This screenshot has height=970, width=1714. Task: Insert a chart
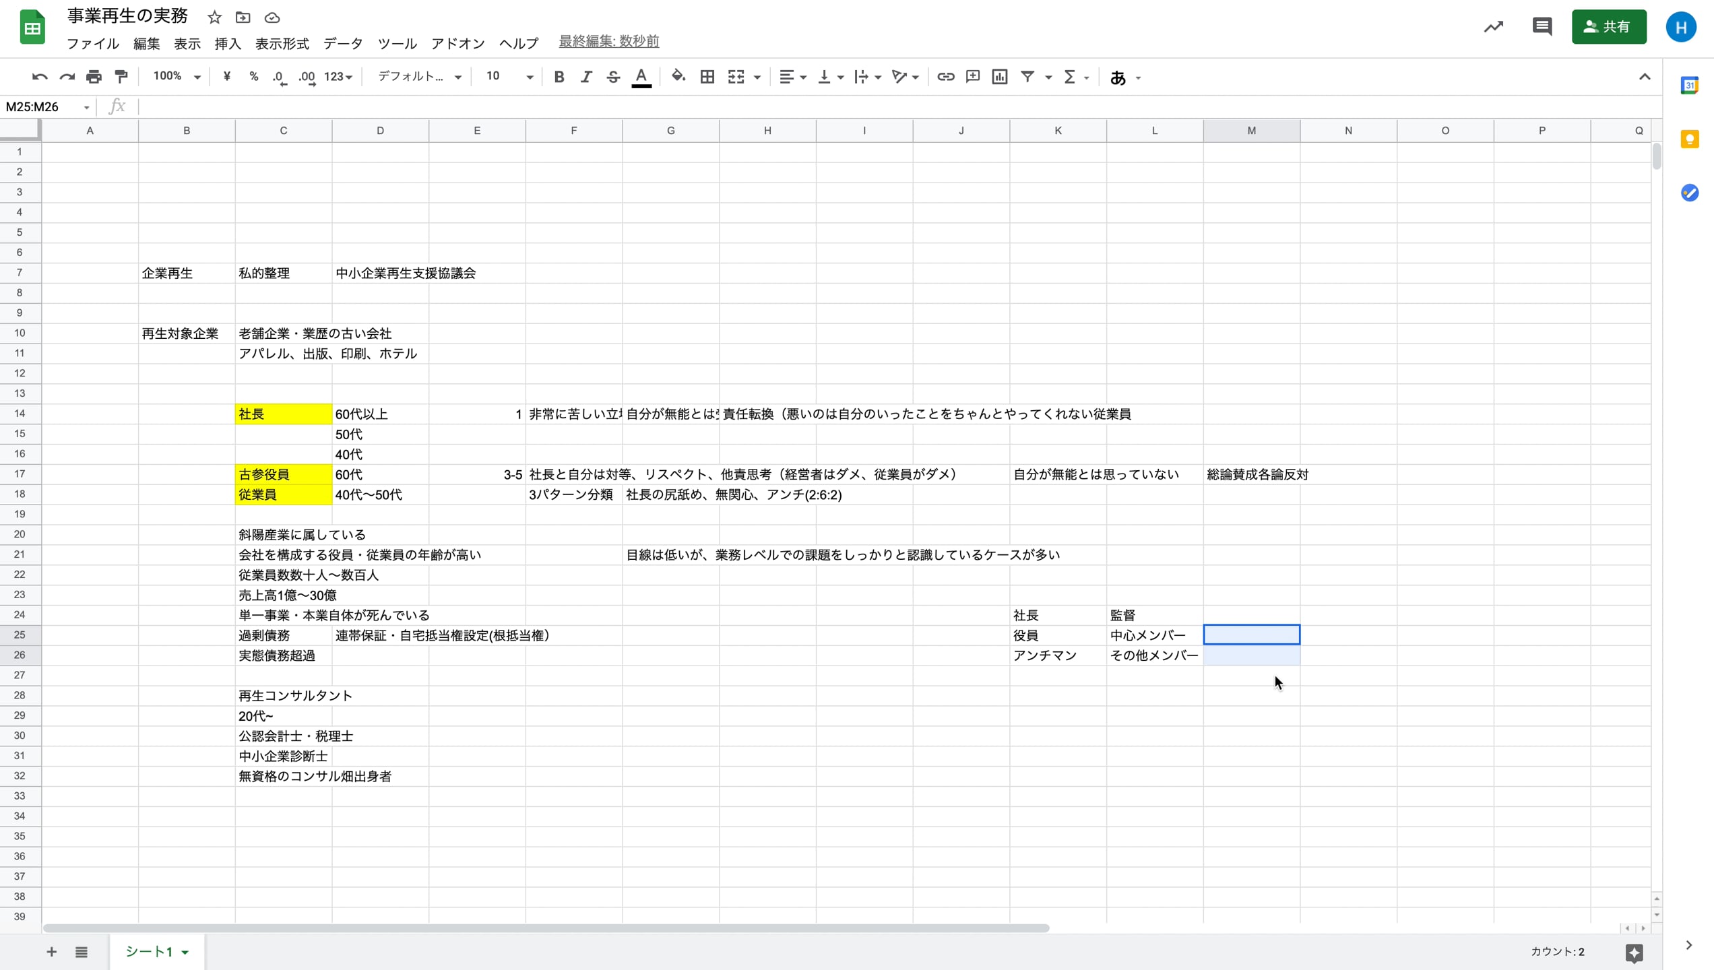click(999, 77)
